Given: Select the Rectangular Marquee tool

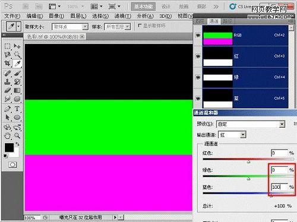Looking at the screenshot, I should 8,46.
